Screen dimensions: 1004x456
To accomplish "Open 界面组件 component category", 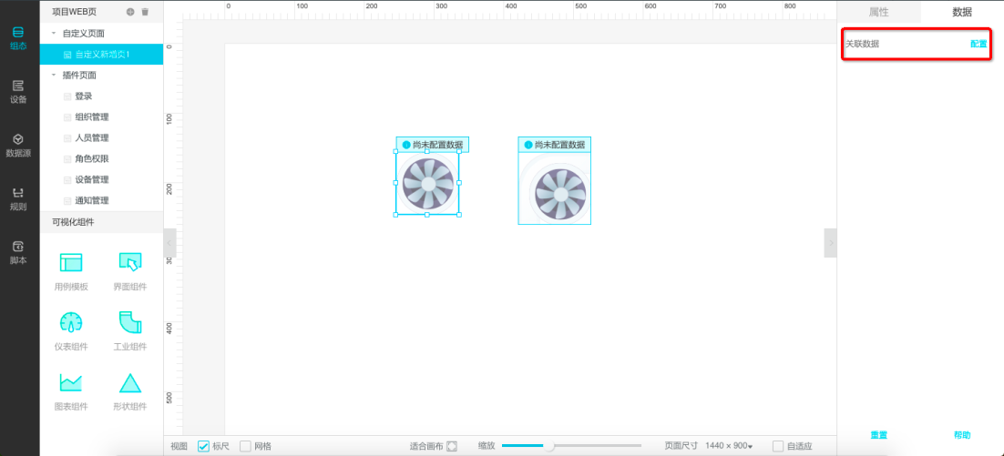I will click(x=130, y=272).
